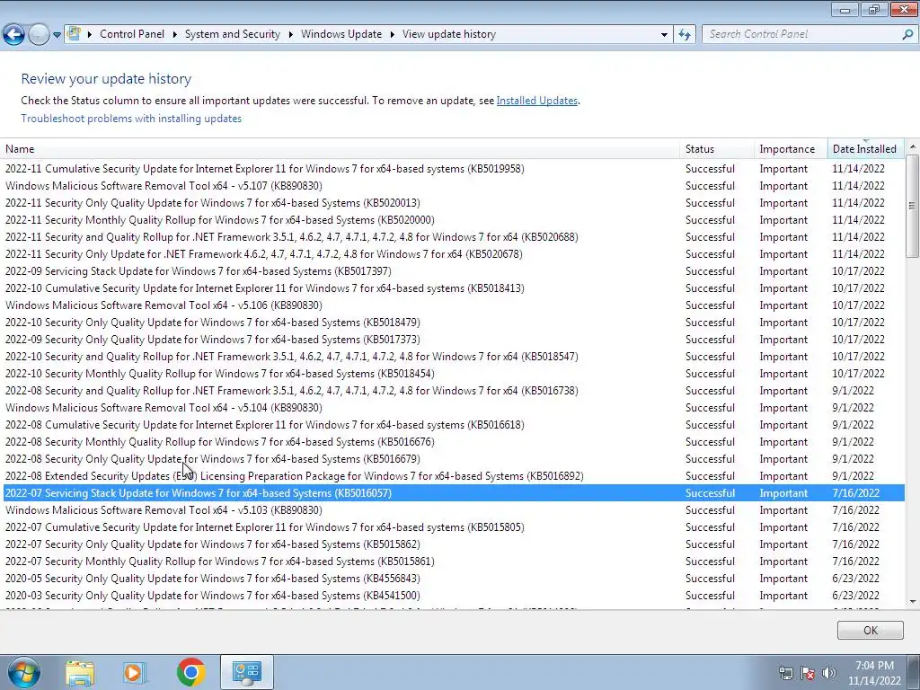This screenshot has width=920, height=690.
Task: Navigate to Control Panel breadcrumb
Action: (132, 34)
